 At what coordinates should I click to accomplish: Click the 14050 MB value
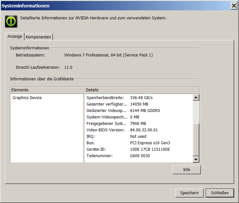coord(139,104)
